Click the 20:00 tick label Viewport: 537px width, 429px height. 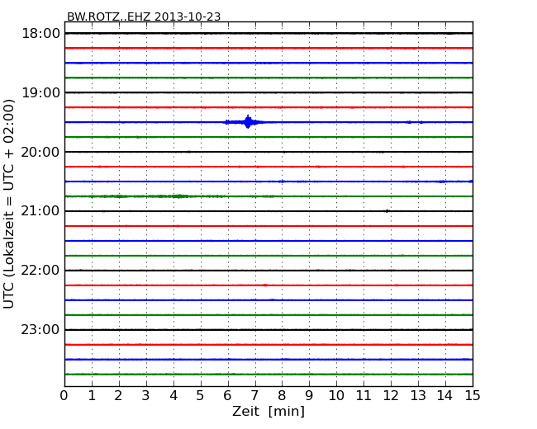click(x=40, y=152)
